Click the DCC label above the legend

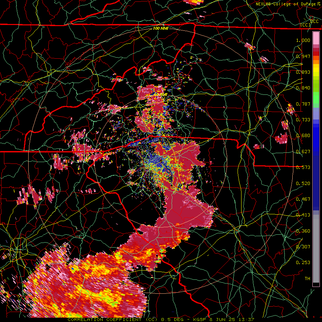pos(314,21)
